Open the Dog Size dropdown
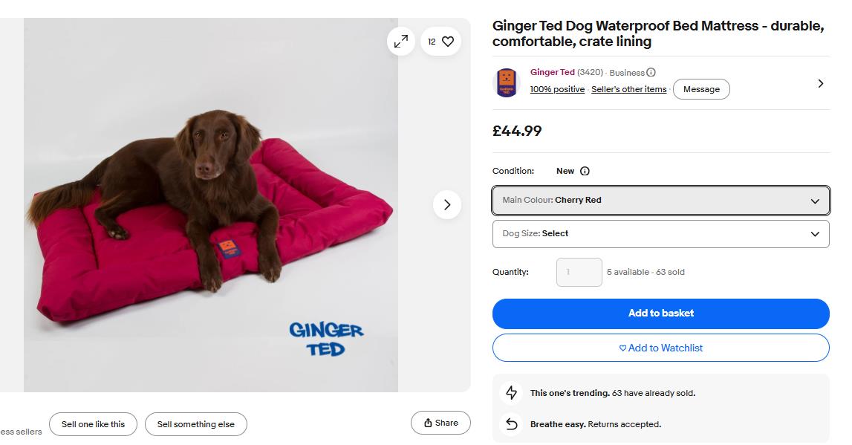 661,233
